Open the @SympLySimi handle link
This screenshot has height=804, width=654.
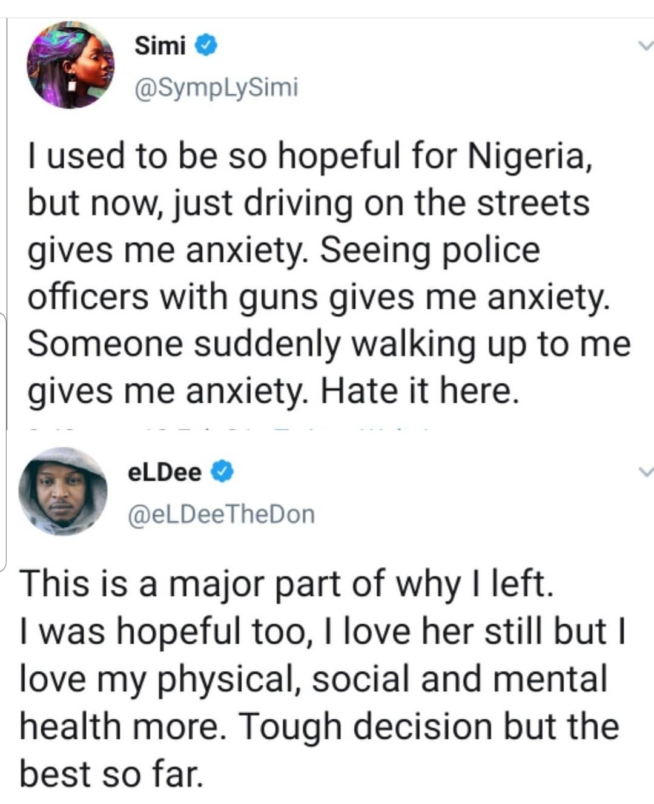pyautogui.click(x=216, y=88)
